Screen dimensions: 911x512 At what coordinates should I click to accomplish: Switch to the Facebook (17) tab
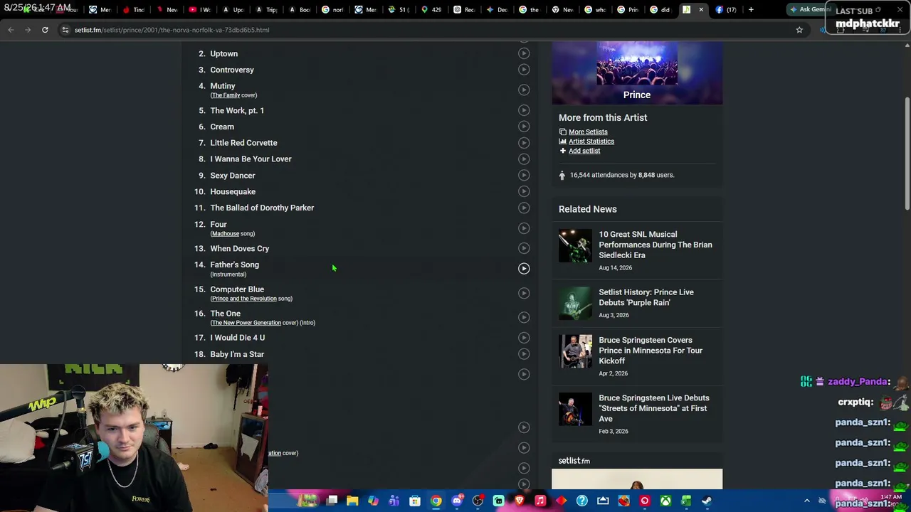tap(725, 10)
